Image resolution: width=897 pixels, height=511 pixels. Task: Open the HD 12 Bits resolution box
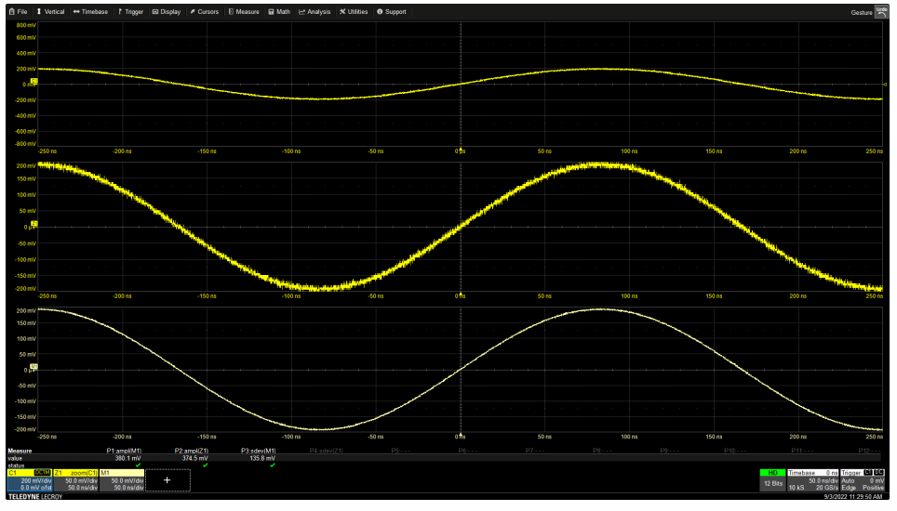point(772,480)
